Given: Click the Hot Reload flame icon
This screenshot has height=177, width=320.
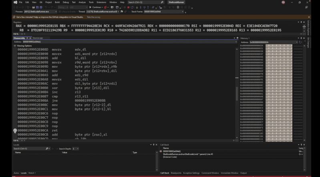Looking at the screenshot, I should tap(105, 7).
